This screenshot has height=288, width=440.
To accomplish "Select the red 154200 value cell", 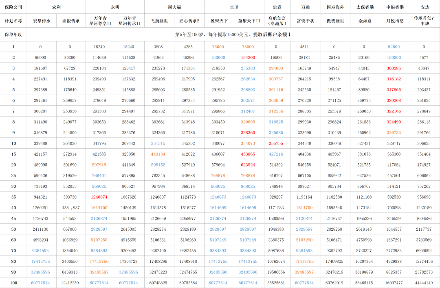I will click(248, 58).
